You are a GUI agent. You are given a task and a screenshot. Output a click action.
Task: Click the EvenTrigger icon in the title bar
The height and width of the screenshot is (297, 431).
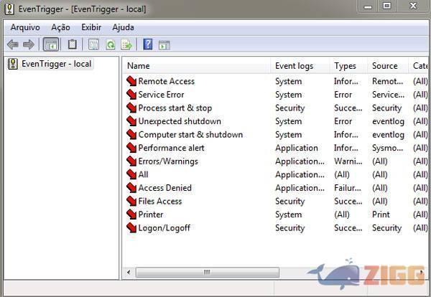(9, 9)
